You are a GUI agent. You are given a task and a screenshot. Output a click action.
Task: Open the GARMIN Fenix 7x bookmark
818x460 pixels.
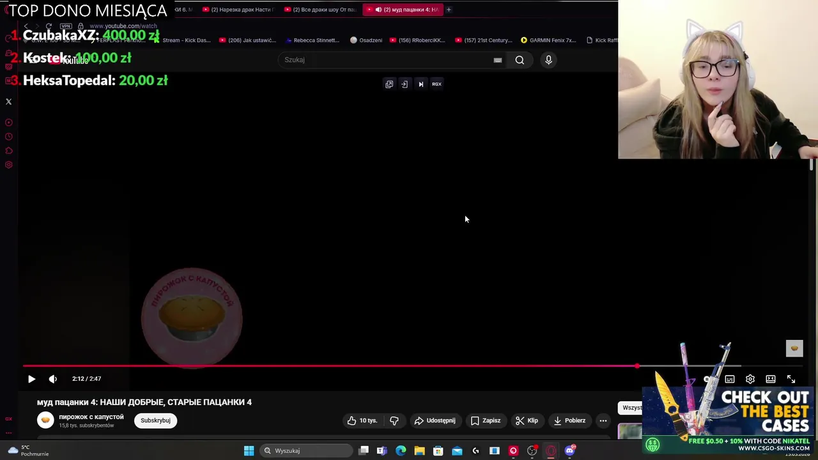[548, 40]
